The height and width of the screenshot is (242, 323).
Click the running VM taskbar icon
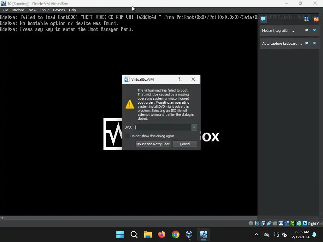[203, 234]
